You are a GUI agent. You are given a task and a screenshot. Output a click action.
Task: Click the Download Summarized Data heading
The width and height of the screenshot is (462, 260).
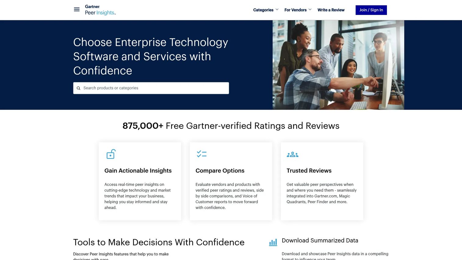[x=320, y=240]
